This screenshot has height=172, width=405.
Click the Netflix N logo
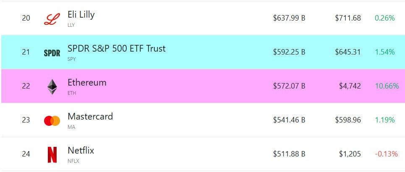[x=52, y=155]
